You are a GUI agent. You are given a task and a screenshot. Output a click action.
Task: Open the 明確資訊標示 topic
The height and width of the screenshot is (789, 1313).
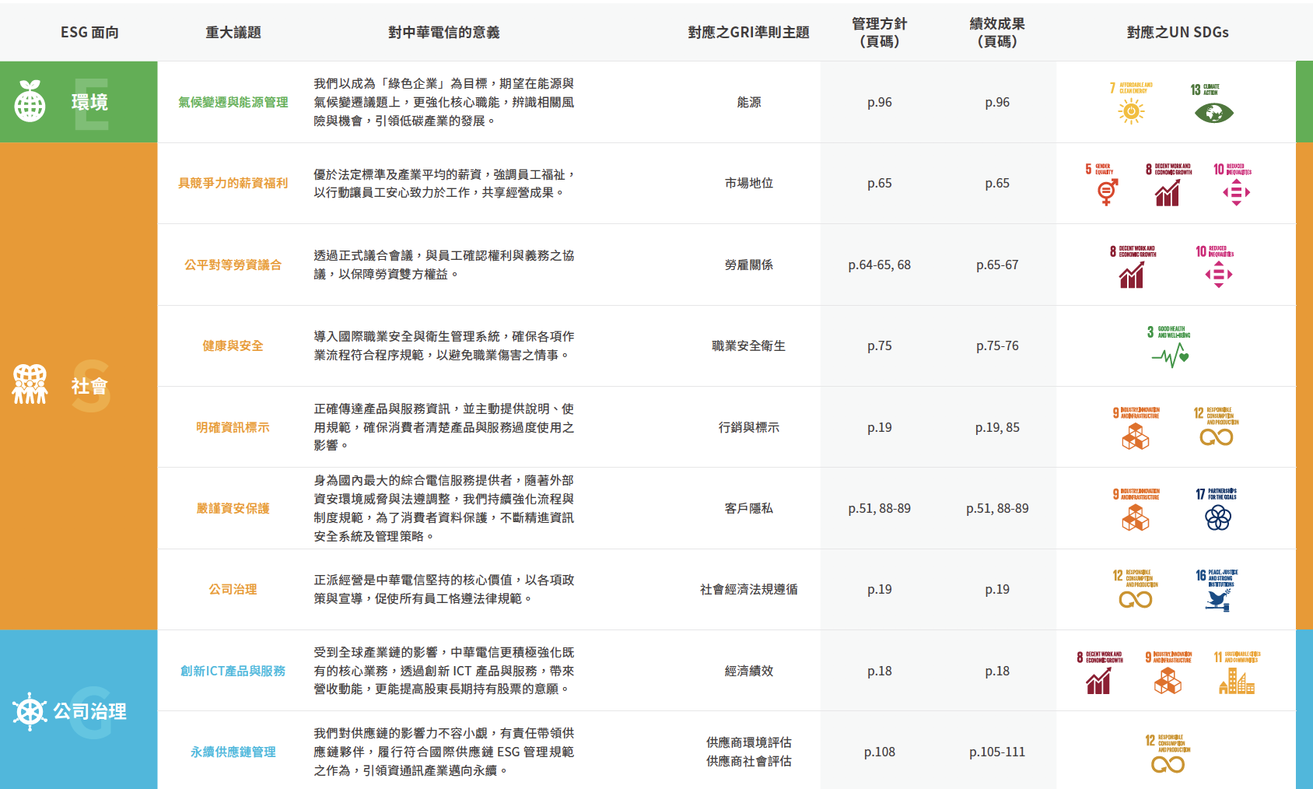pyautogui.click(x=233, y=427)
